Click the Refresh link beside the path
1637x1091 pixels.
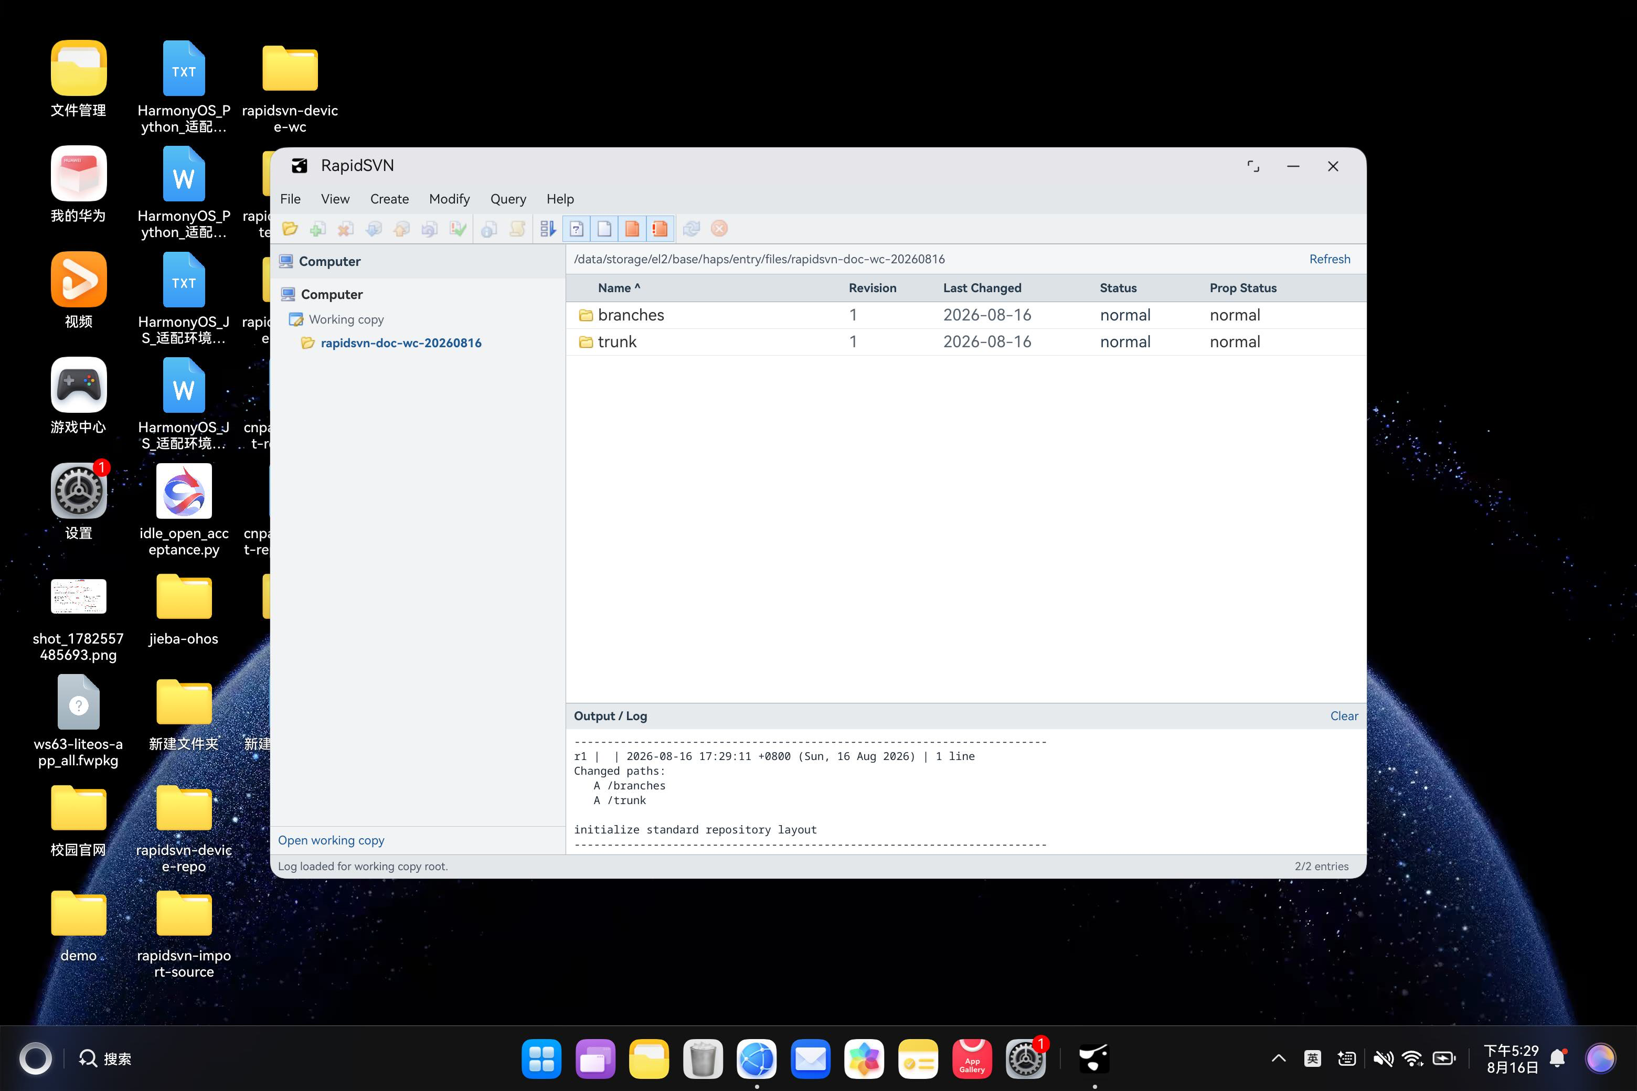click(1330, 259)
